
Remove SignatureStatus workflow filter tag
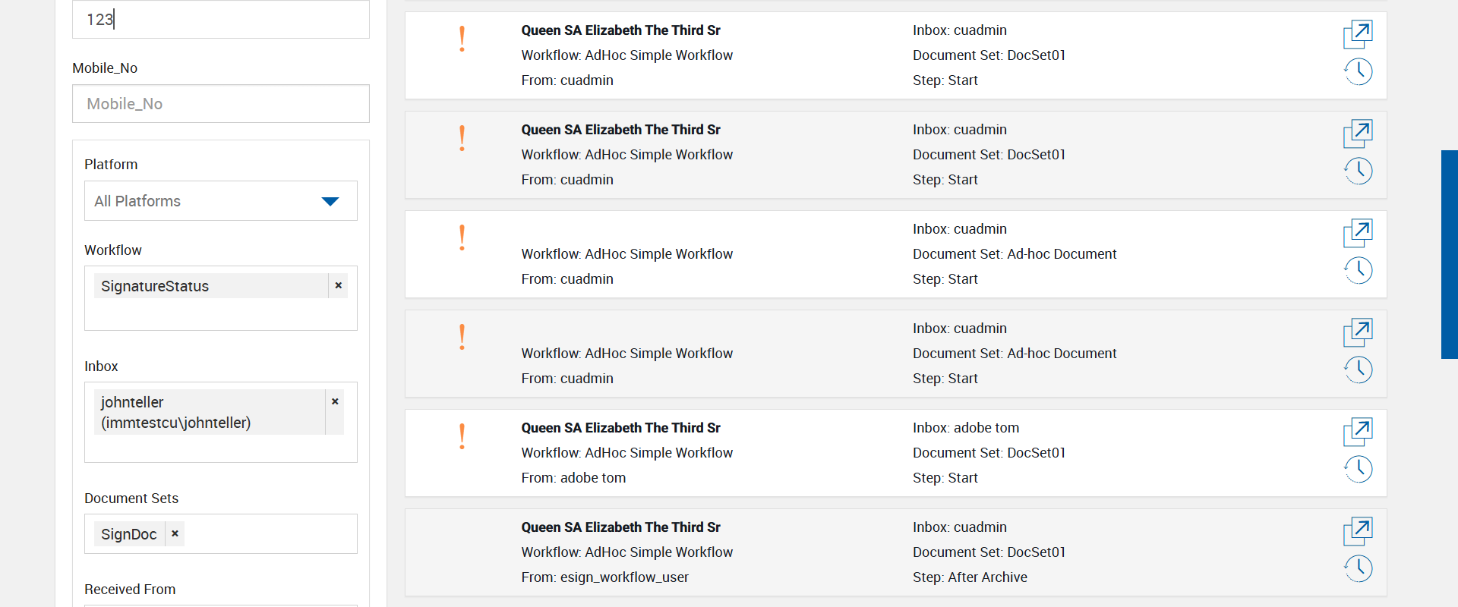339,286
